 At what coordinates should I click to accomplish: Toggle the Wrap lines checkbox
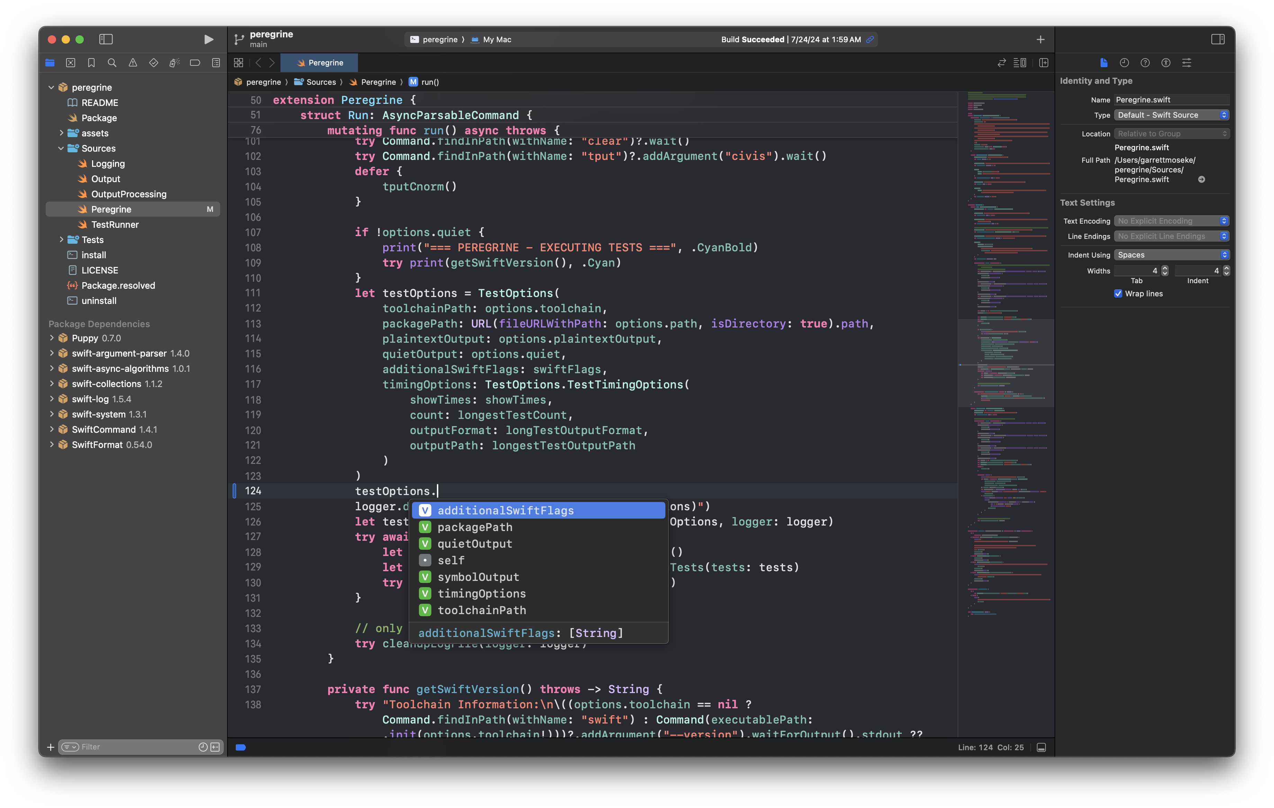point(1118,293)
